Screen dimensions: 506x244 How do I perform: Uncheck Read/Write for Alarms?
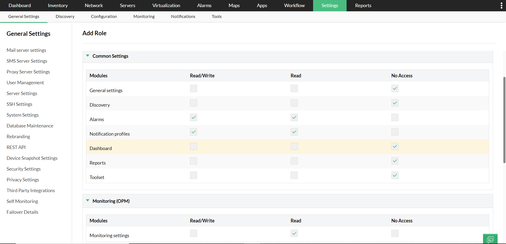pyautogui.click(x=193, y=117)
